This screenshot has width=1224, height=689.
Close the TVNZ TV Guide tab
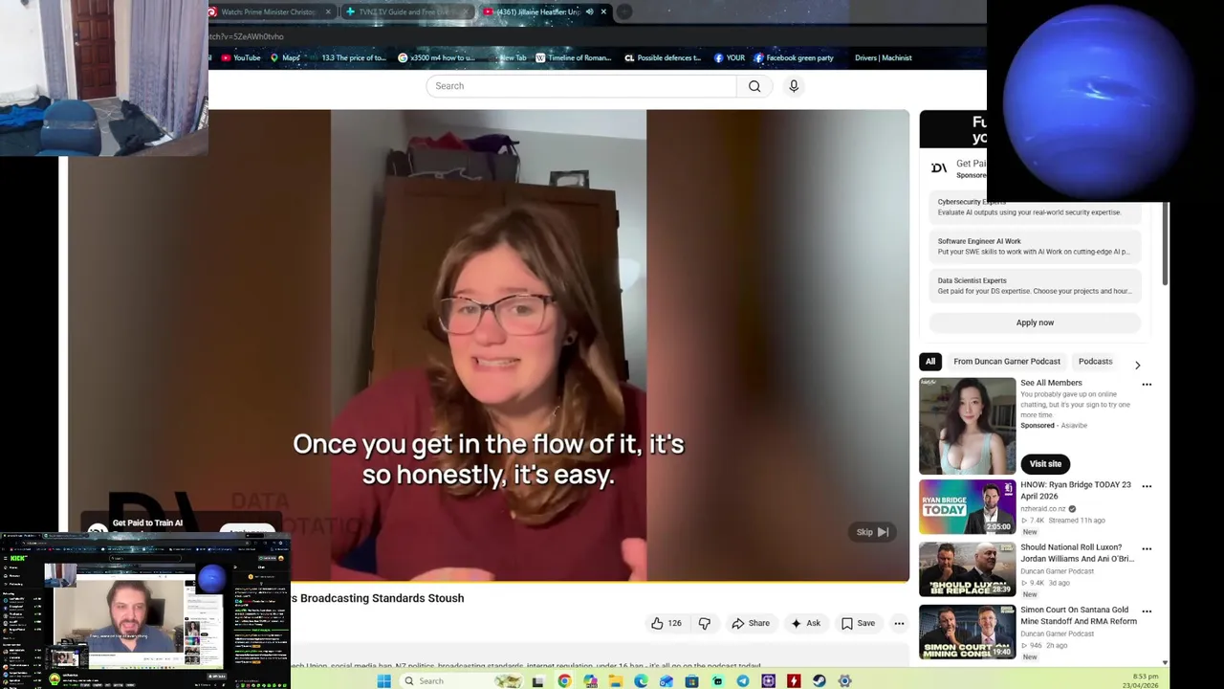(466, 12)
